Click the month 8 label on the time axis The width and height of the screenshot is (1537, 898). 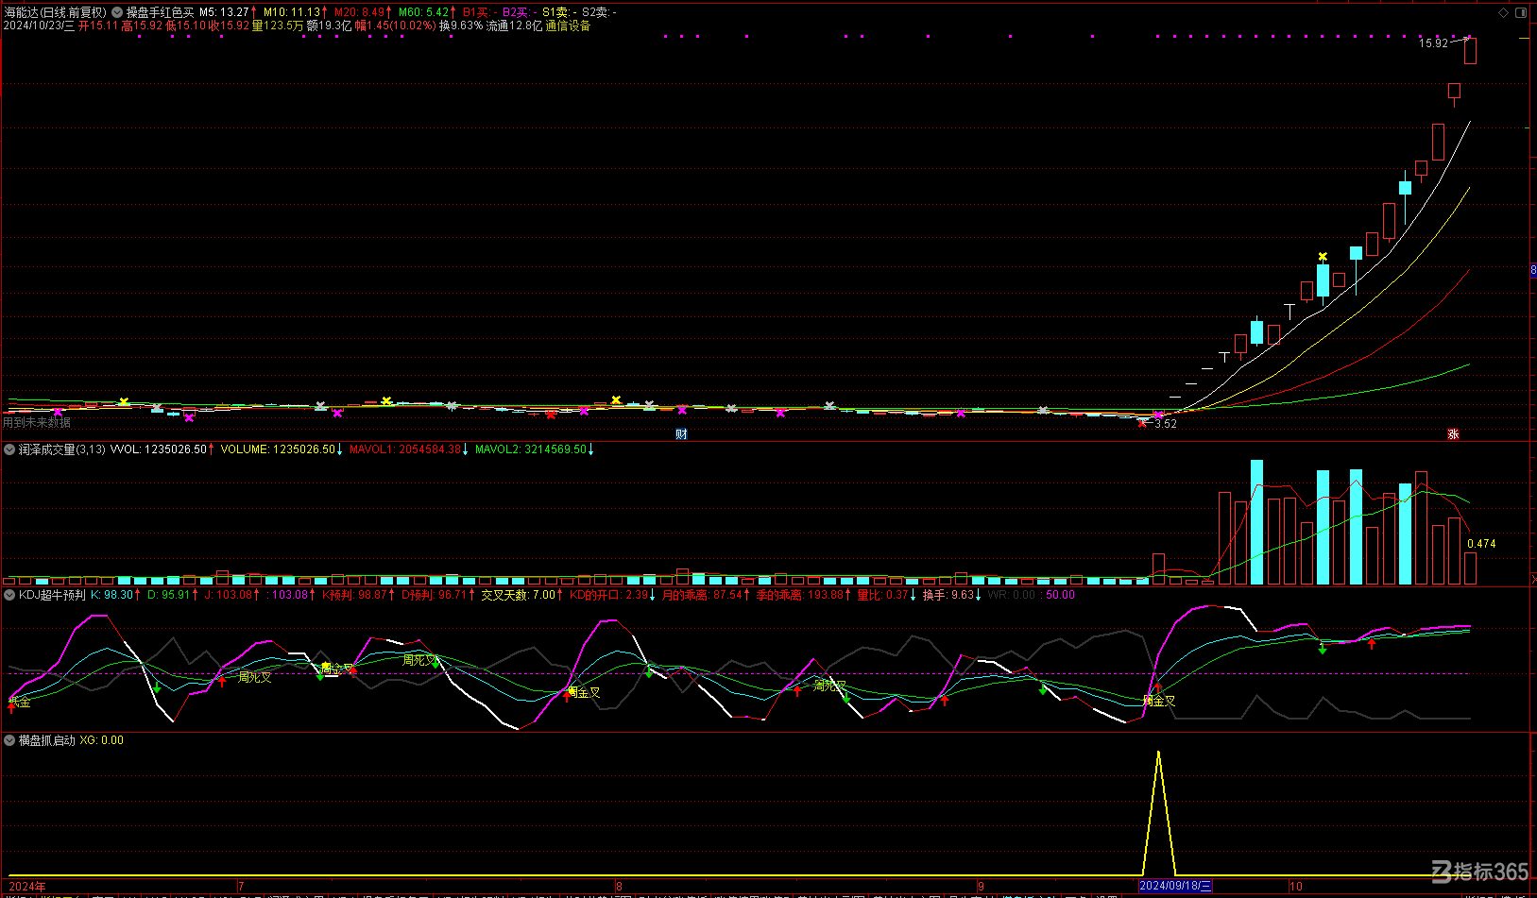point(619,886)
